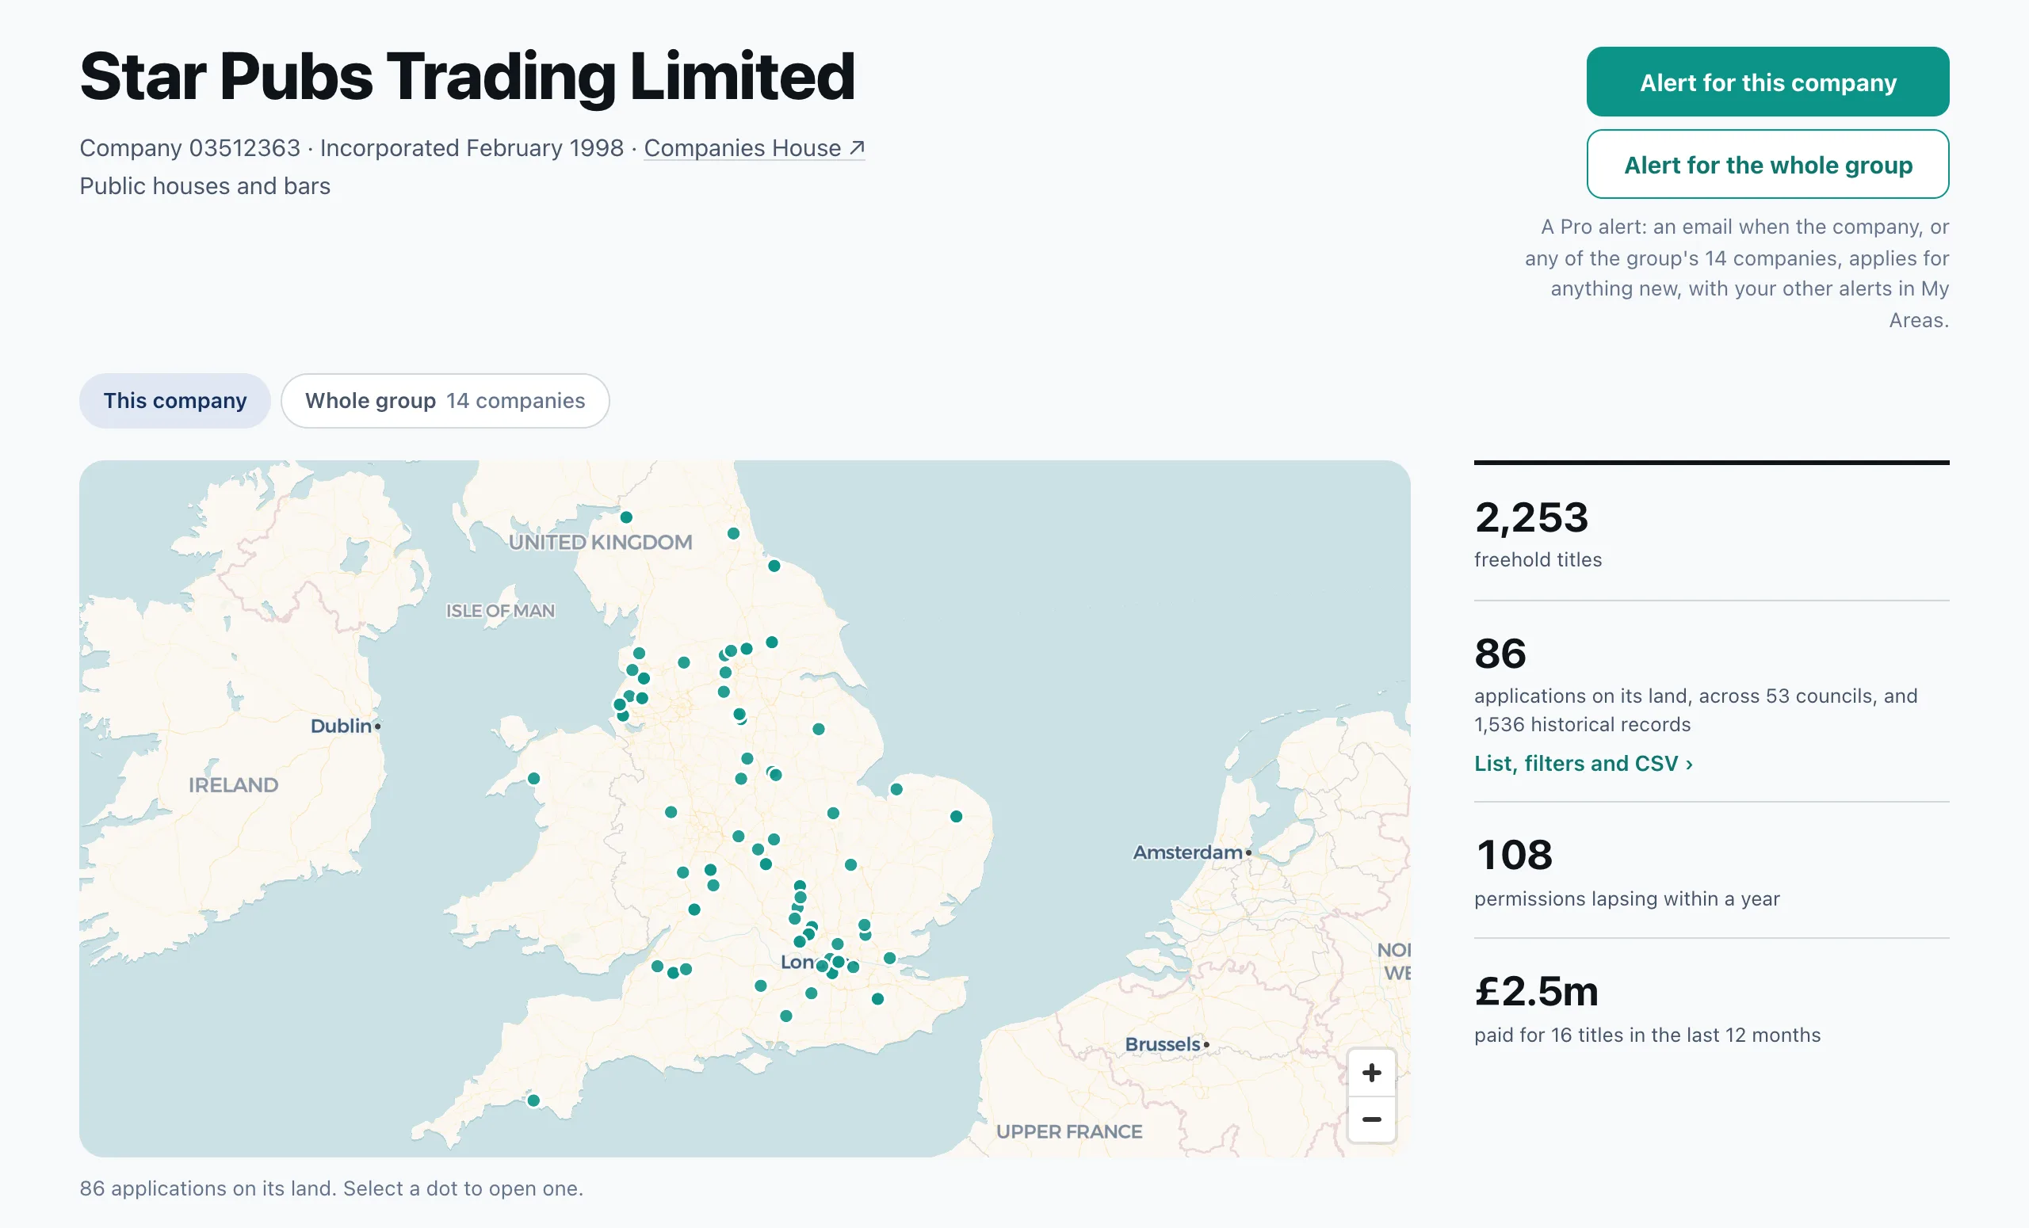
Task: Zoom in the map with plus button
Action: [x=1371, y=1073]
